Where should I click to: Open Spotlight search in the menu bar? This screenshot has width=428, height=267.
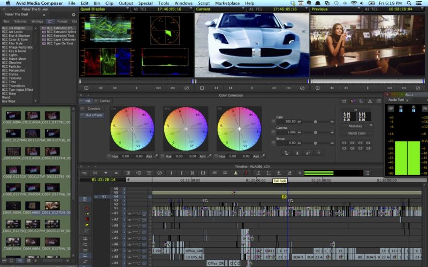click(409, 3)
